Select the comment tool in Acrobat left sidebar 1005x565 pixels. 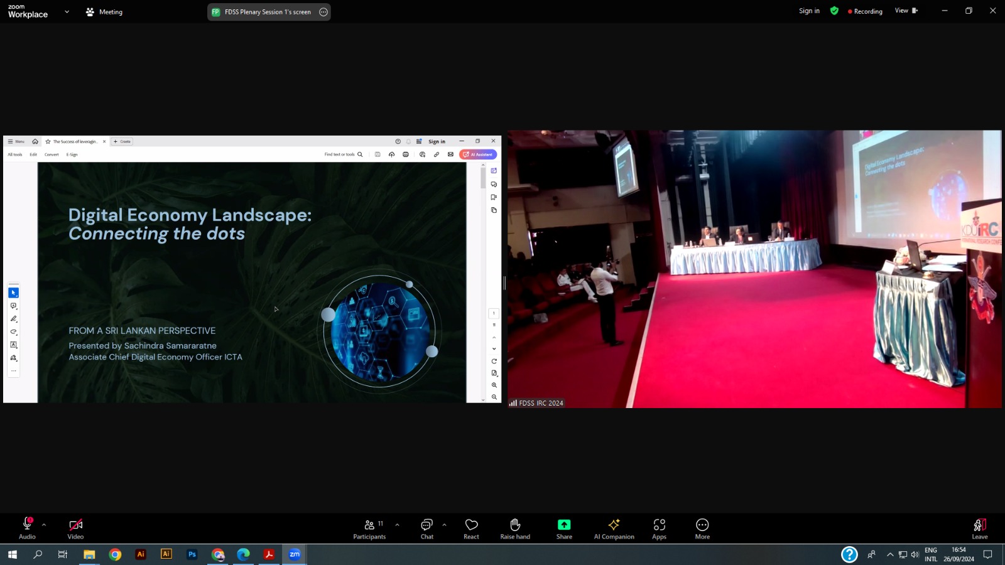(13, 306)
